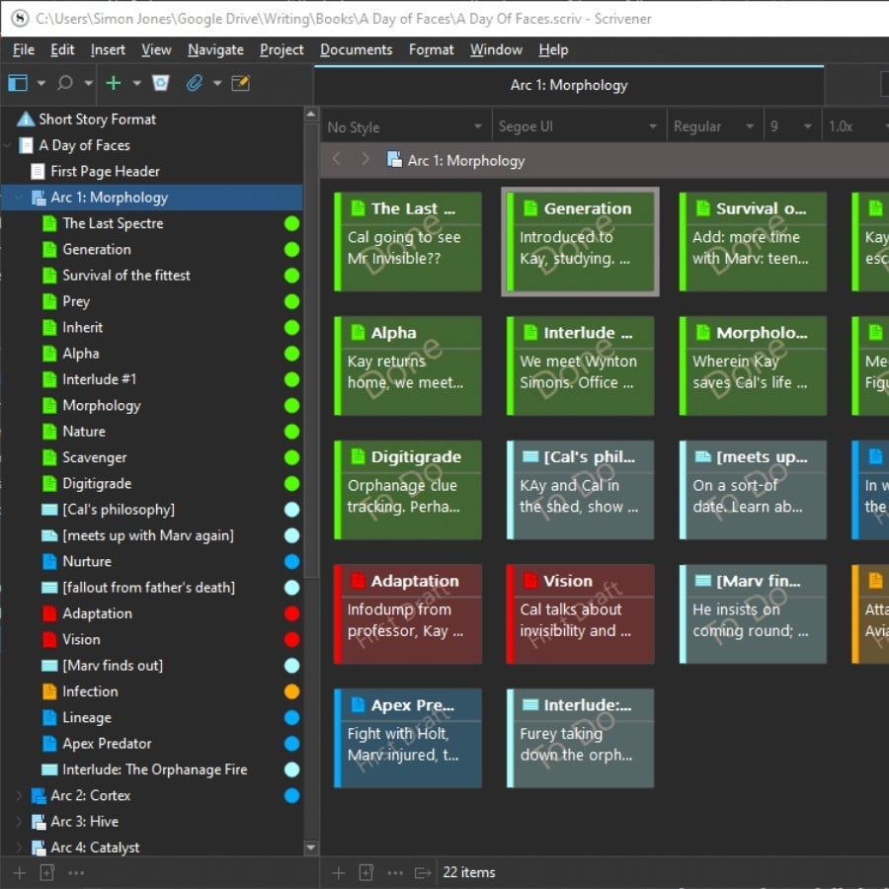This screenshot has width=889, height=889.
Task: Select the Adaptation index card
Action: (x=408, y=613)
